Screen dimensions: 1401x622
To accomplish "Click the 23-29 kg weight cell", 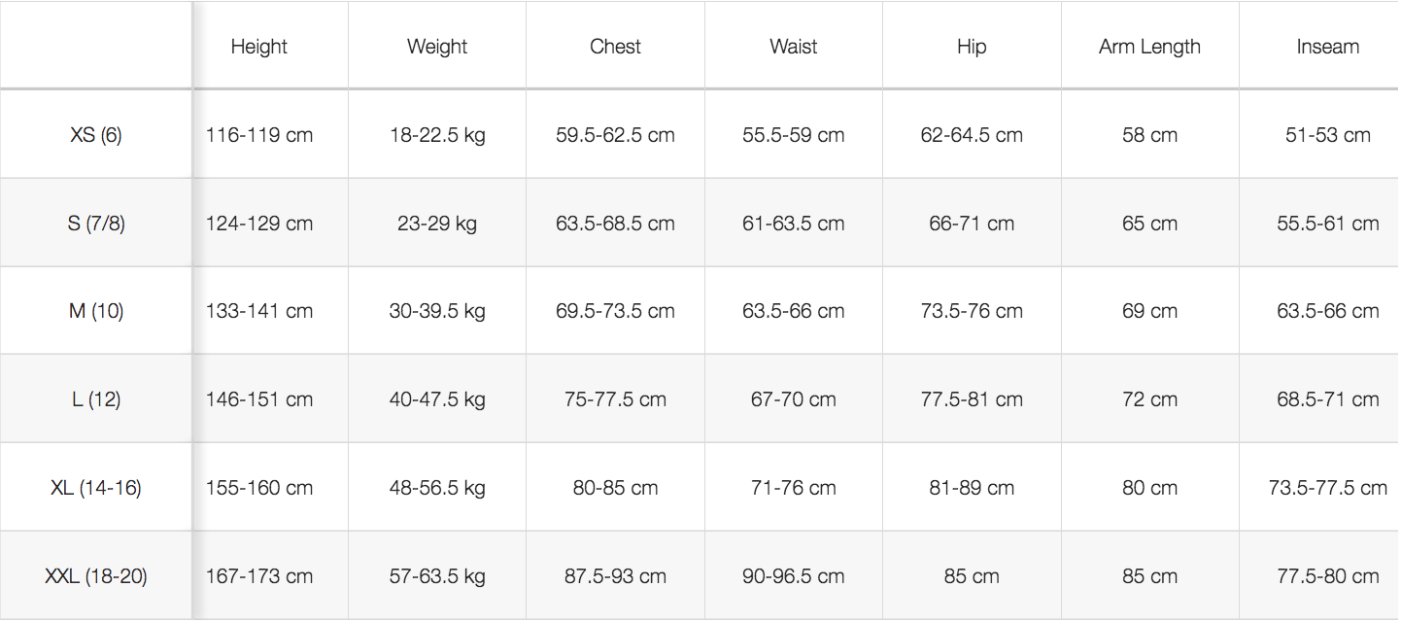I will tap(437, 224).
